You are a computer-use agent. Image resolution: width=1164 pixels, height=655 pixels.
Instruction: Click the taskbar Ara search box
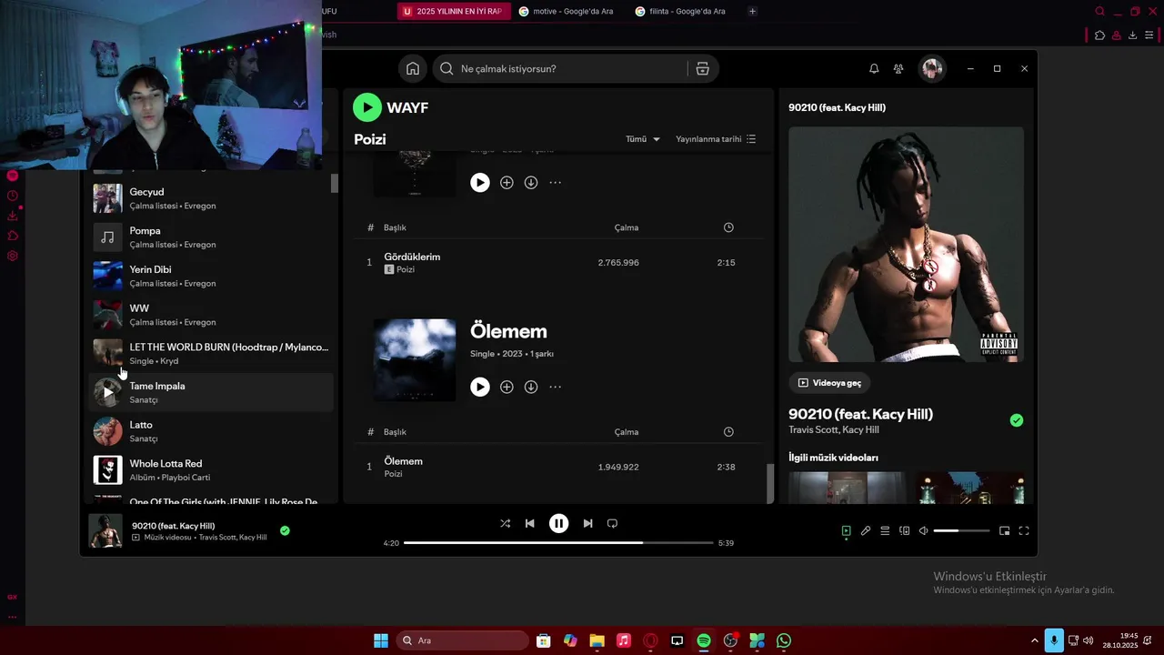coord(462,640)
